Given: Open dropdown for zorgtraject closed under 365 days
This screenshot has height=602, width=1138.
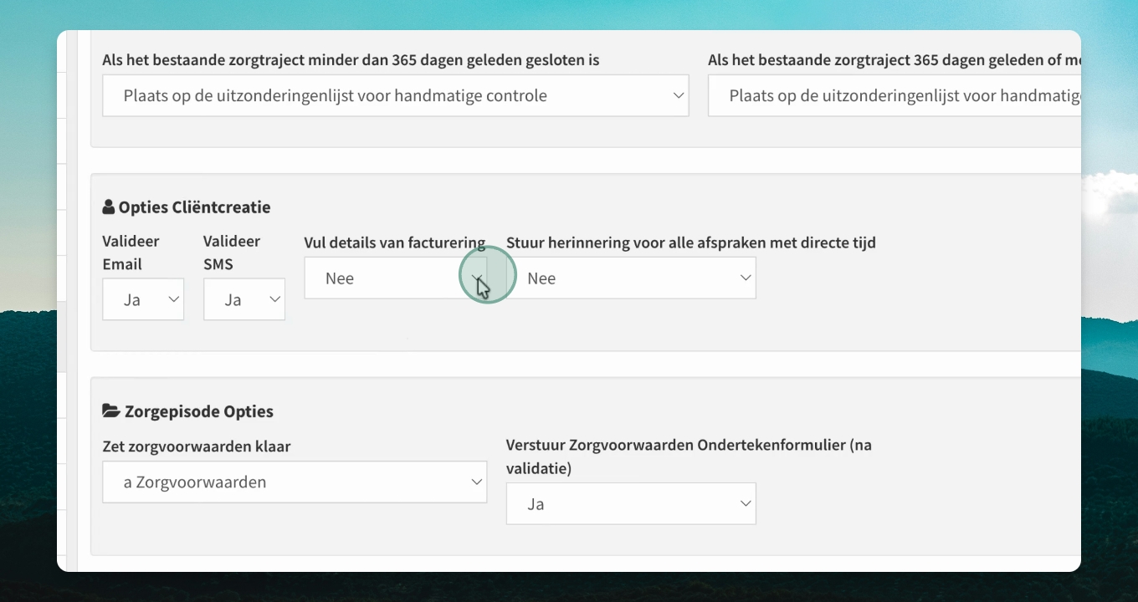Looking at the screenshot, I should click(396, 95).
